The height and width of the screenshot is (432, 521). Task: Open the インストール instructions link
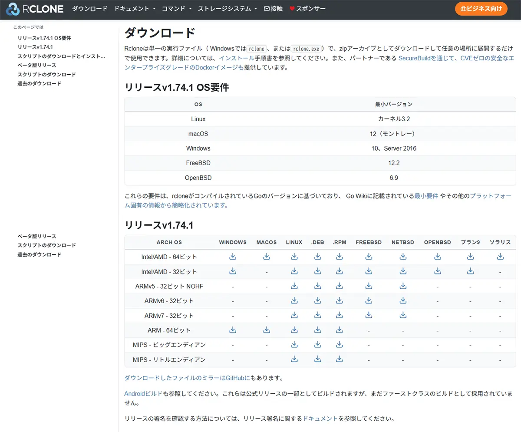click(x=237, y=58)
